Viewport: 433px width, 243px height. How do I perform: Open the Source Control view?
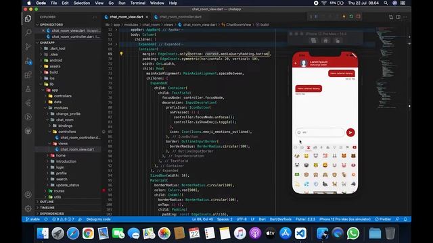pos(28,47)
